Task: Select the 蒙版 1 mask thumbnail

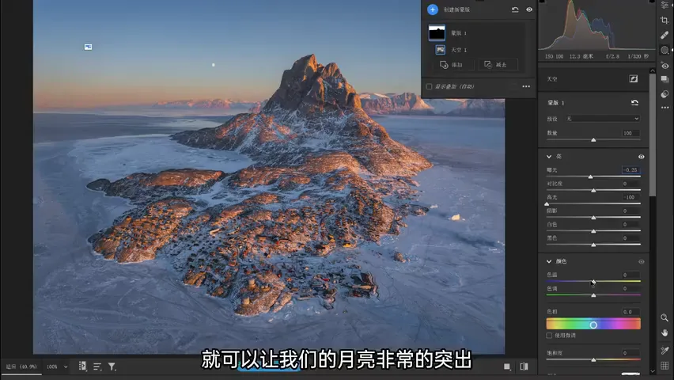Action: tap(437, 32)
